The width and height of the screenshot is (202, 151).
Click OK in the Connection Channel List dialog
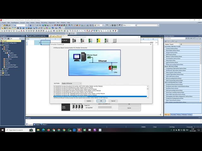tap(101, 101)
